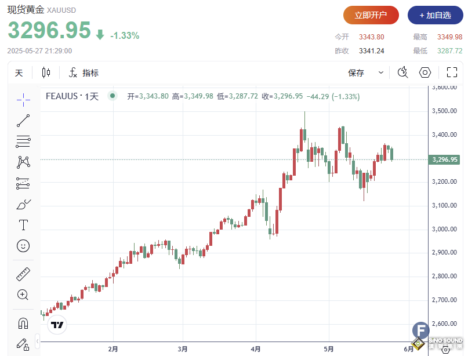Toggle the FEAUUS symbol status dot
Image resolution: width=468 pixels, height=356 pixels.
pyautogui.click(x=113, y=96)
